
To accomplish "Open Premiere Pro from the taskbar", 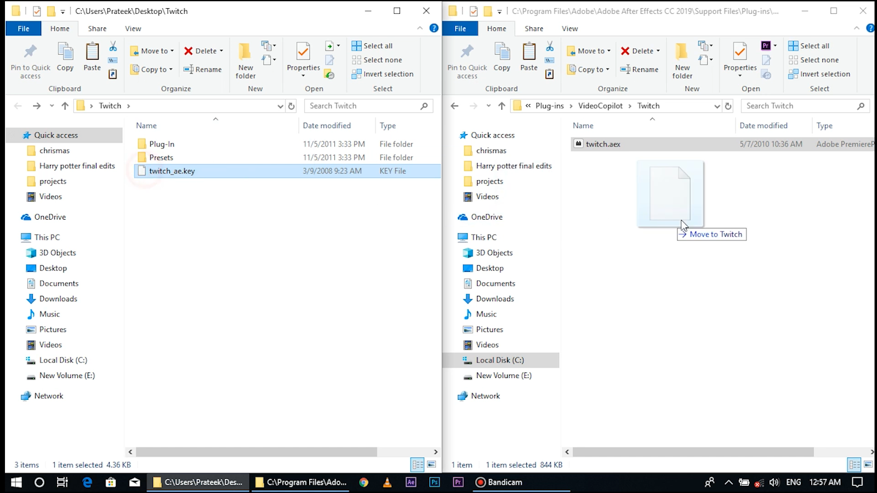I will click(x=458, y=482).
